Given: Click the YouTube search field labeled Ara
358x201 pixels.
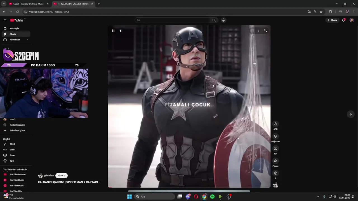Looking at the screenshot, I should pos(172,20).
